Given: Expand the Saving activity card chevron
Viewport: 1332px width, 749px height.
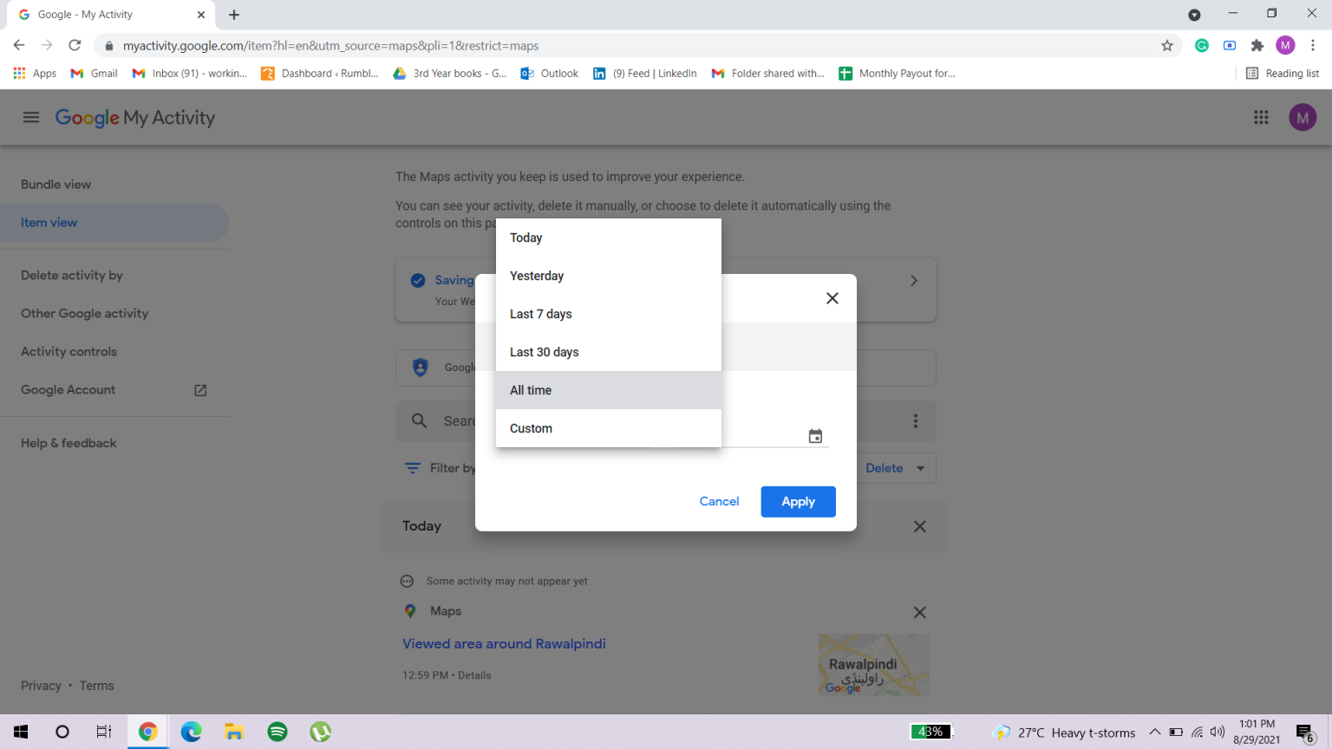Looking at the screenshot, I should pos(913,280).
